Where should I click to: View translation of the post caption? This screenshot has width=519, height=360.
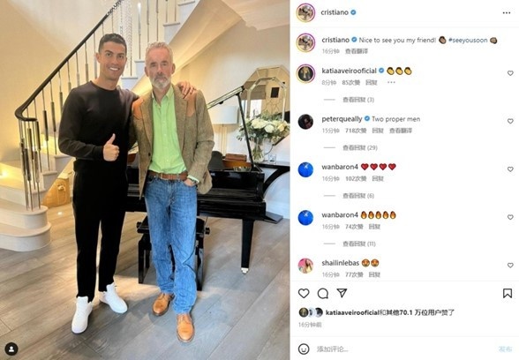click(357, 51)
